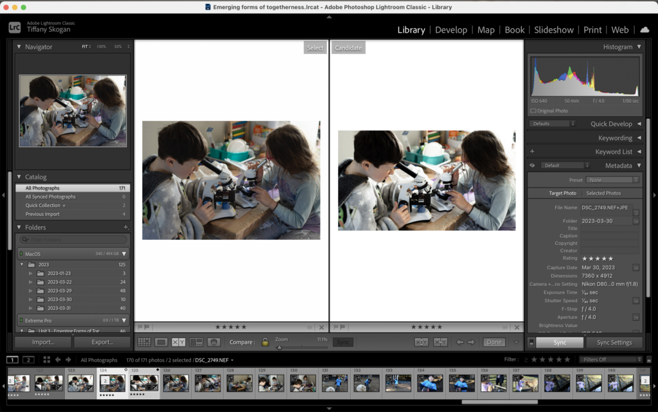Expand the Keywording panel
The height and width of the screenshot is (412, 658).
tap(639, 138)
